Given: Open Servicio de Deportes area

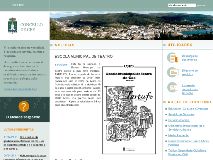Looking at the screenshot, I should [181, 114].
